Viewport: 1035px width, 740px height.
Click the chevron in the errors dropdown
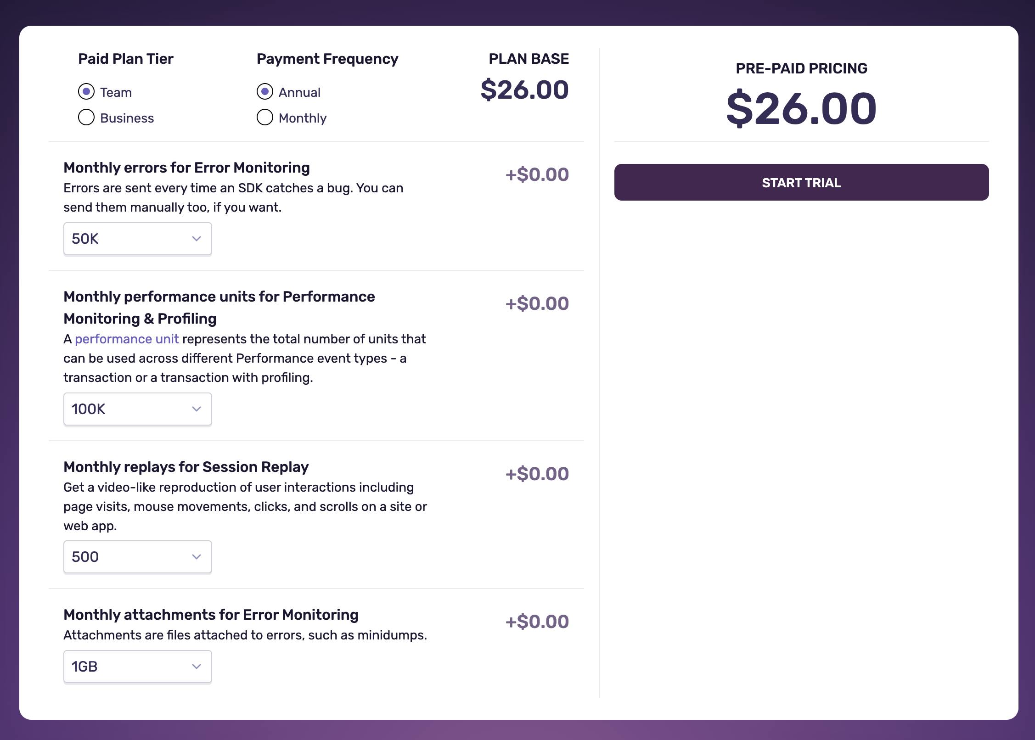click(197, 239)
